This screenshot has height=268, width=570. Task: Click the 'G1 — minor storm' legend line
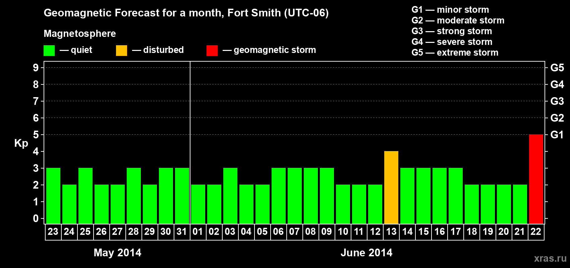tap(450, 10)
